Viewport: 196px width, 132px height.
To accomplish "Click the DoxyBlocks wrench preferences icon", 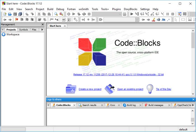I will tap(76, 20).
